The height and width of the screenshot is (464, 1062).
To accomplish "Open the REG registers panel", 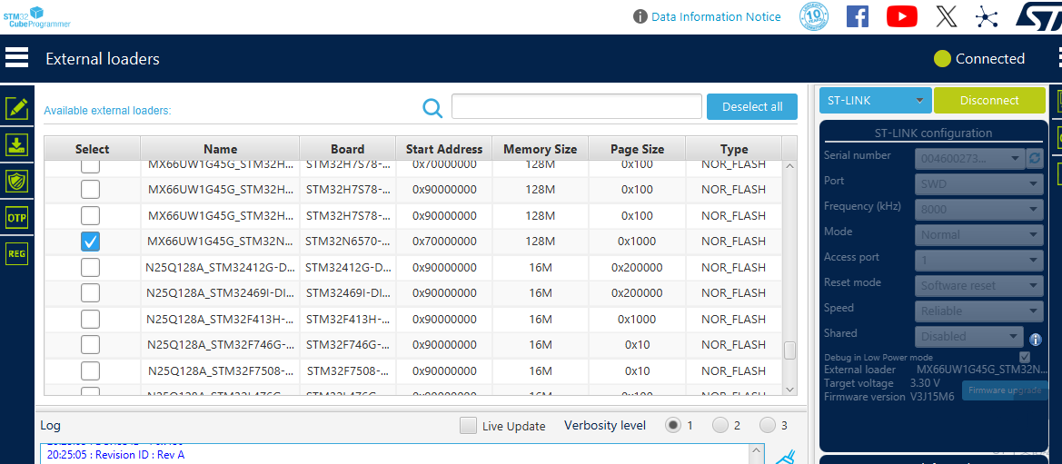I will click(x=16, y=254).
